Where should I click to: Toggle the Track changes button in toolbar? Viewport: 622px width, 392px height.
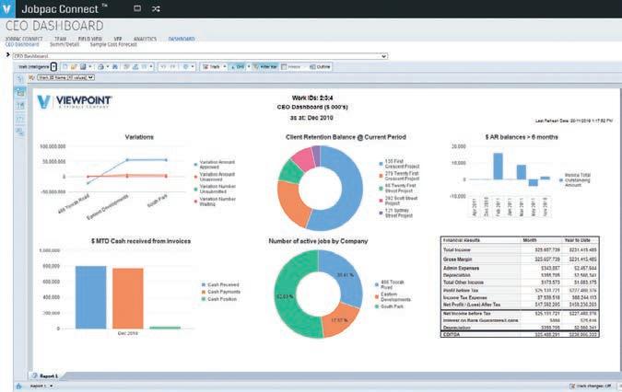click(x=211, y=67)
